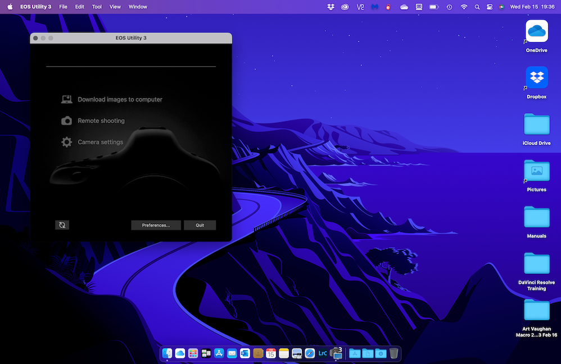Click the Wi-Fi status icon
This screenshot has height=364, width=561.
click(x=464, y=7)
